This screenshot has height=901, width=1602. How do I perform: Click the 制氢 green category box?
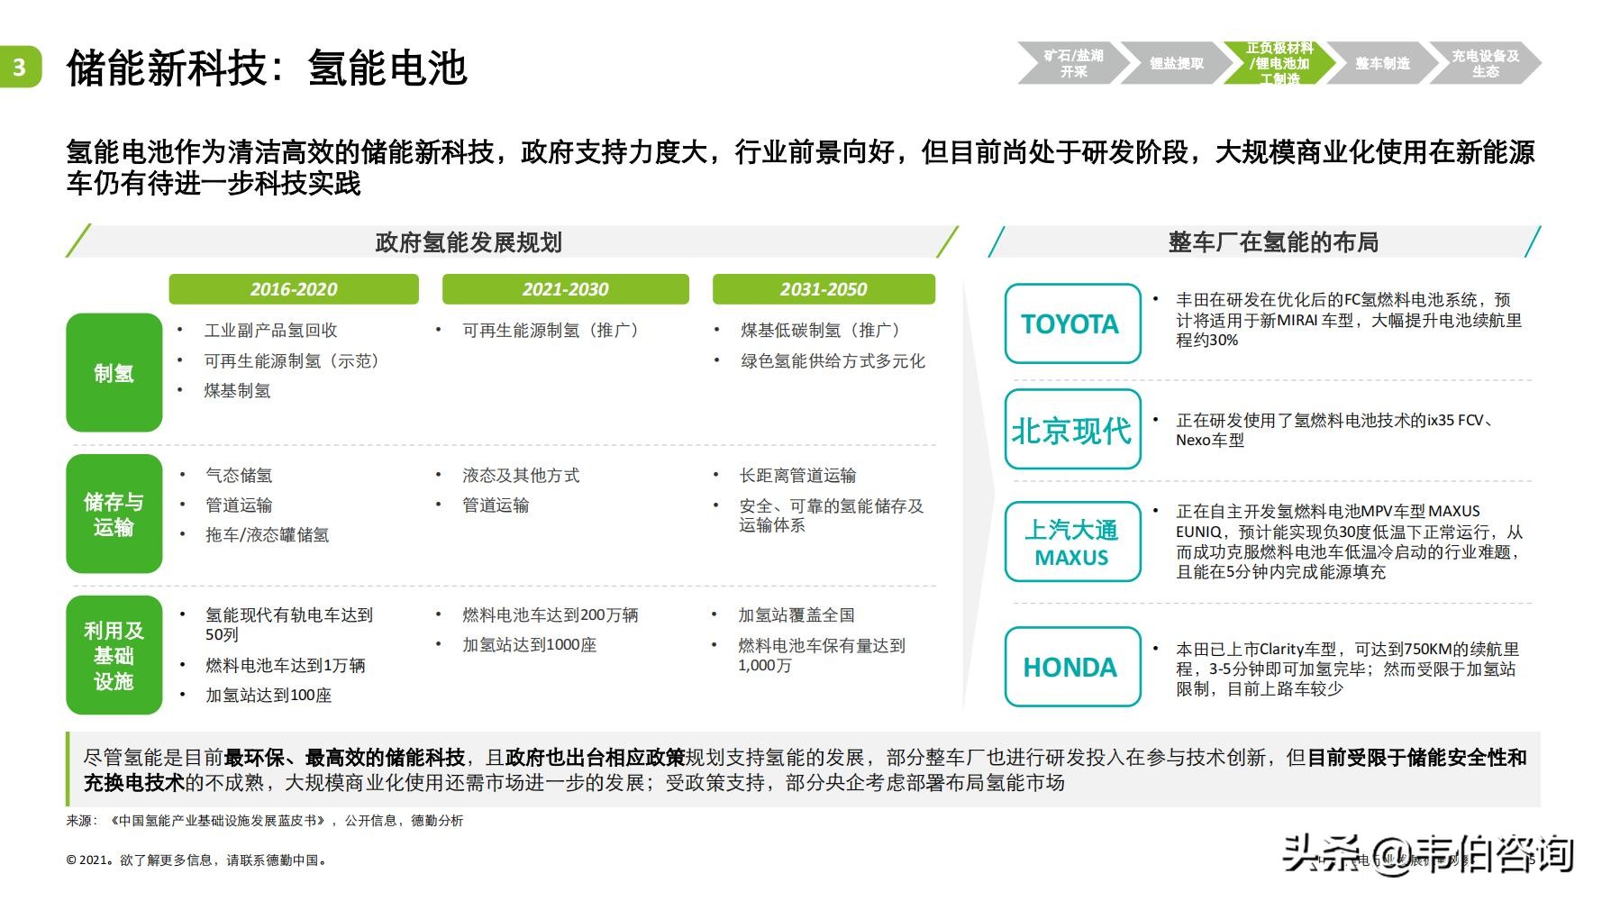tap(114, 372)
